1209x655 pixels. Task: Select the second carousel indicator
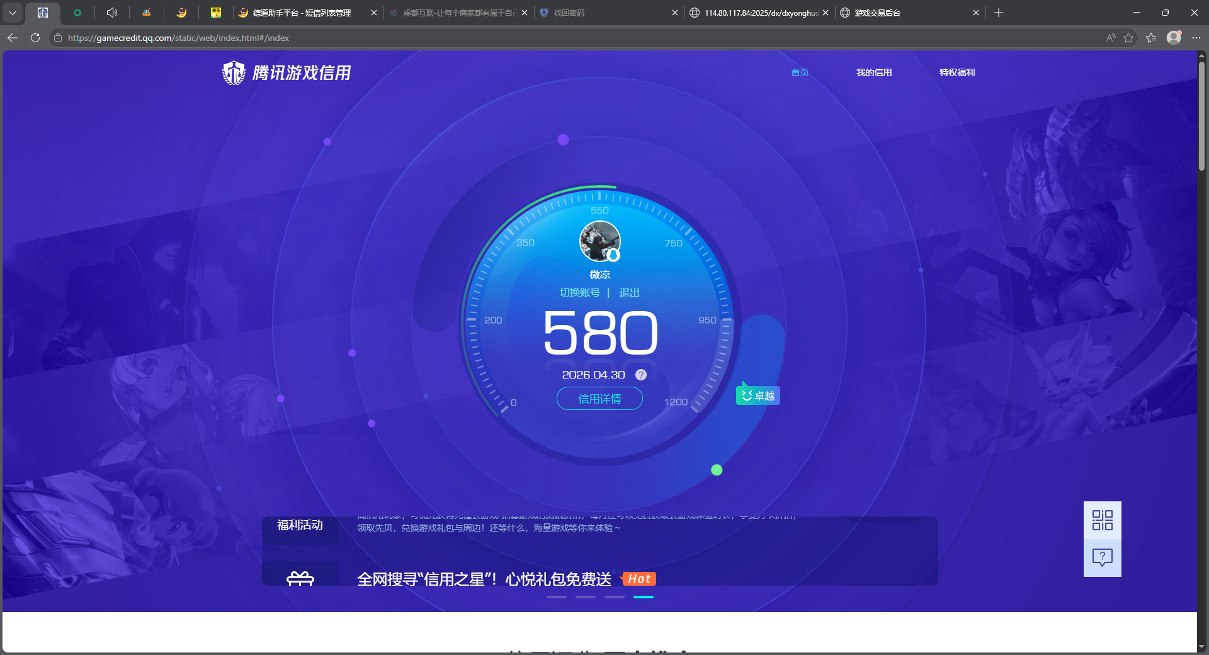point(586,596)
